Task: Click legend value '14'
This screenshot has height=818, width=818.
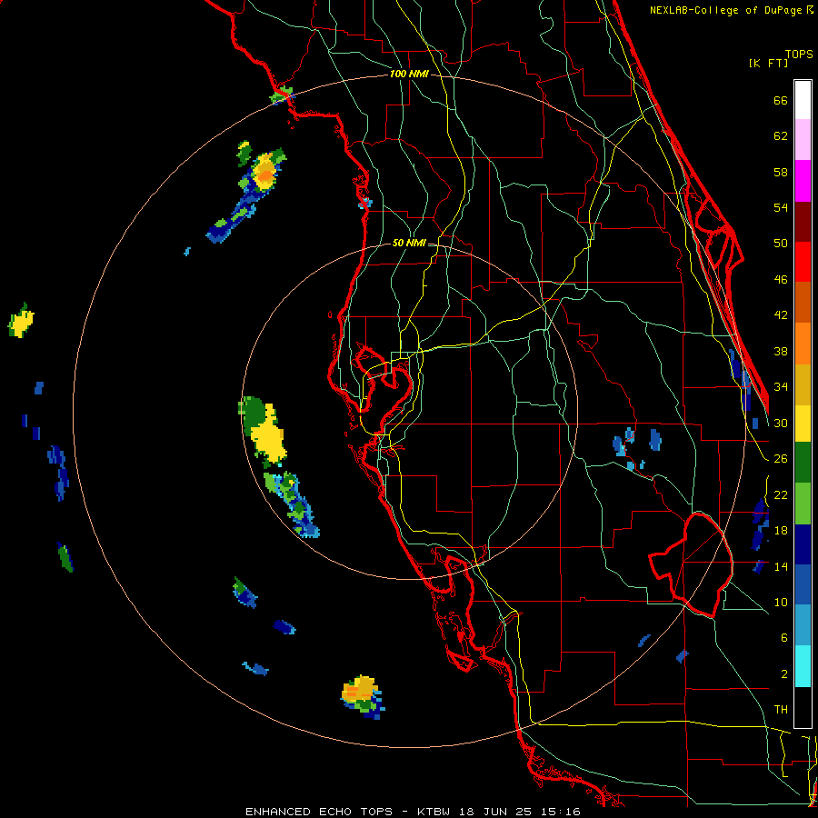Action: (x=781, y=566)
